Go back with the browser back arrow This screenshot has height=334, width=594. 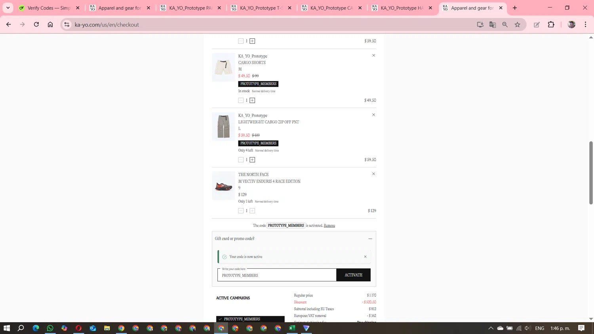click(8, 25)
